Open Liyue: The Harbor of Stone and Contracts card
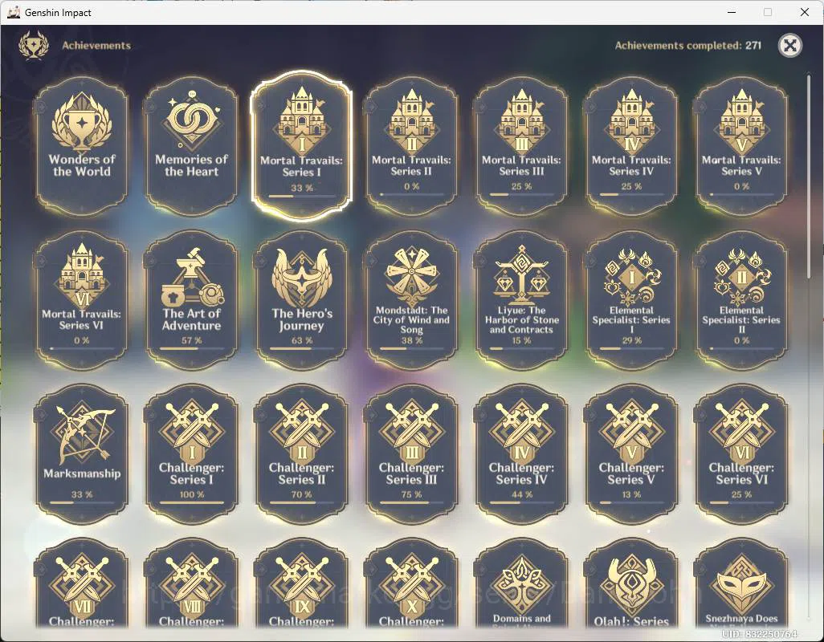The image size is (824, 642). (x=521, y=299)
